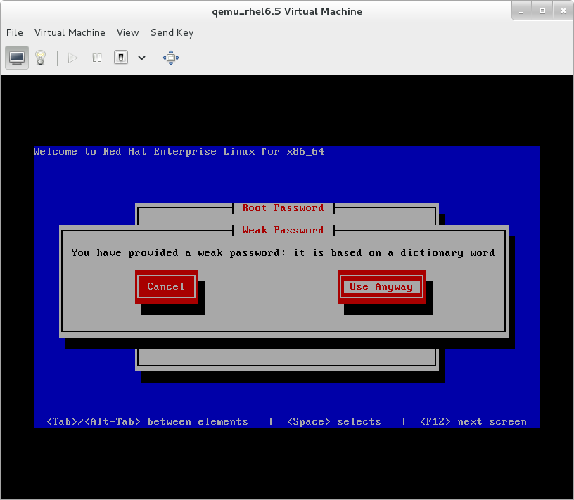Click the Weak Password dialog title
574x500 pixels.
click(283, 230)
